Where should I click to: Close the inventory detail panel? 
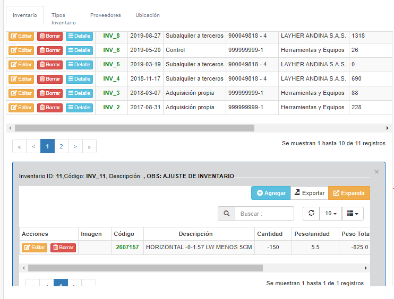click(376, 172)
